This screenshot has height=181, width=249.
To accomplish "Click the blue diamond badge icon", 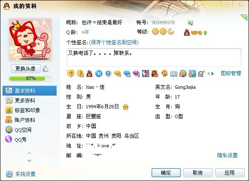I will (x=127, y=74).
